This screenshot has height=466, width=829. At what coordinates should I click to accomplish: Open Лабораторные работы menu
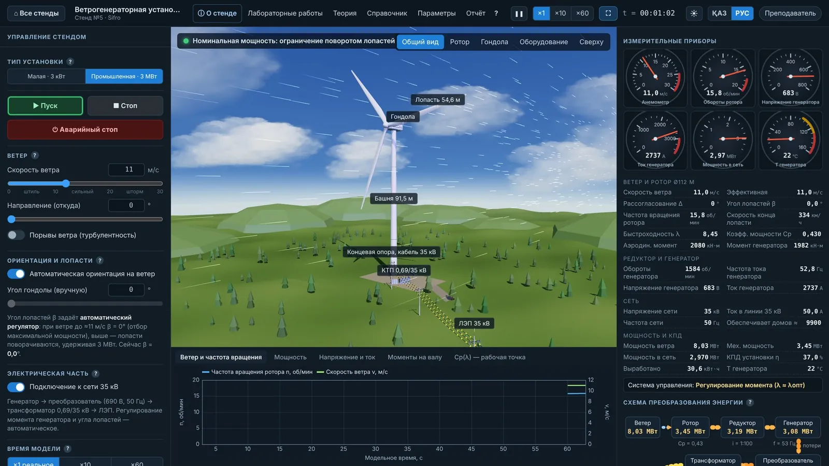pyautogui.click(x=285, y=13)
